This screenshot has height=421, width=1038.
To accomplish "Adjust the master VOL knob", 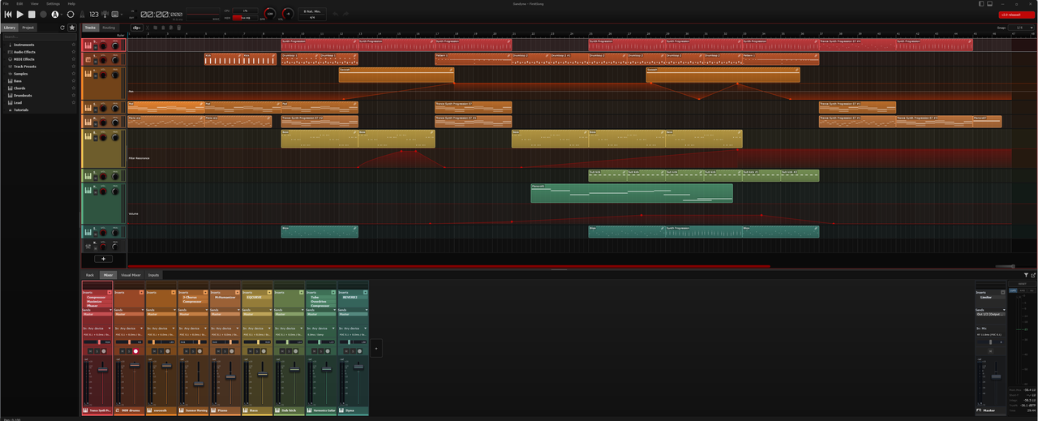I will pyautogui.click(x=288, y=14).
